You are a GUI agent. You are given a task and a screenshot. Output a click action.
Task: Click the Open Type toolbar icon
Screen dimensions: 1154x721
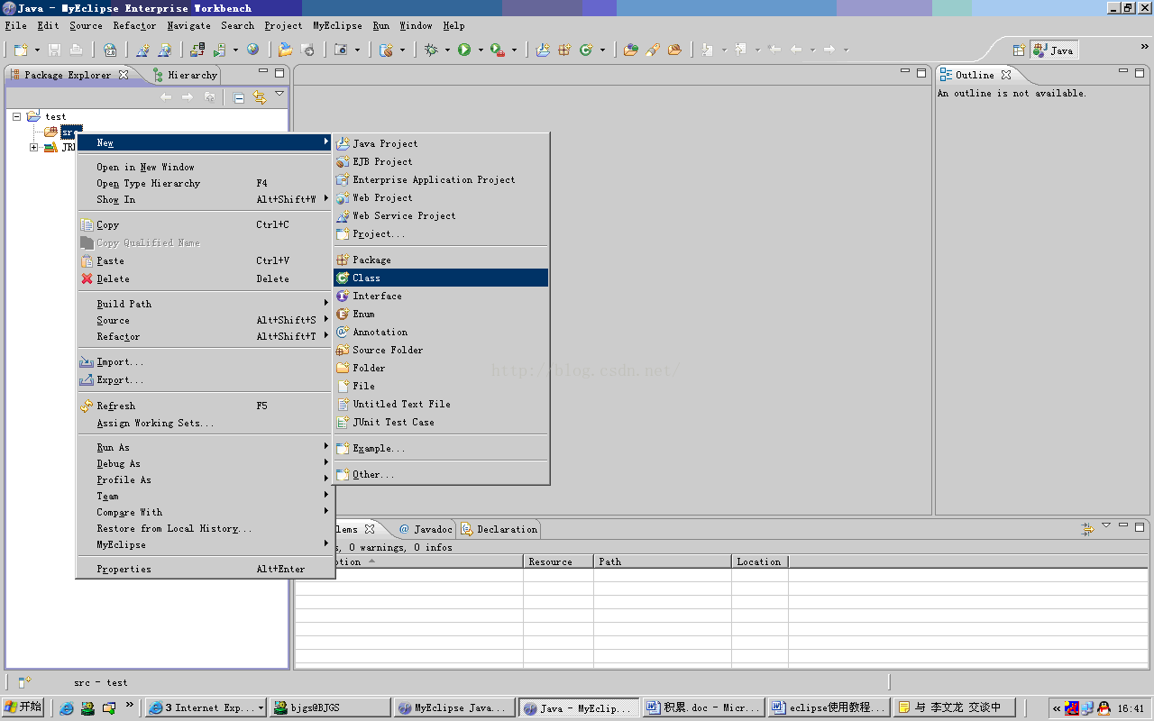click(630, 50)
